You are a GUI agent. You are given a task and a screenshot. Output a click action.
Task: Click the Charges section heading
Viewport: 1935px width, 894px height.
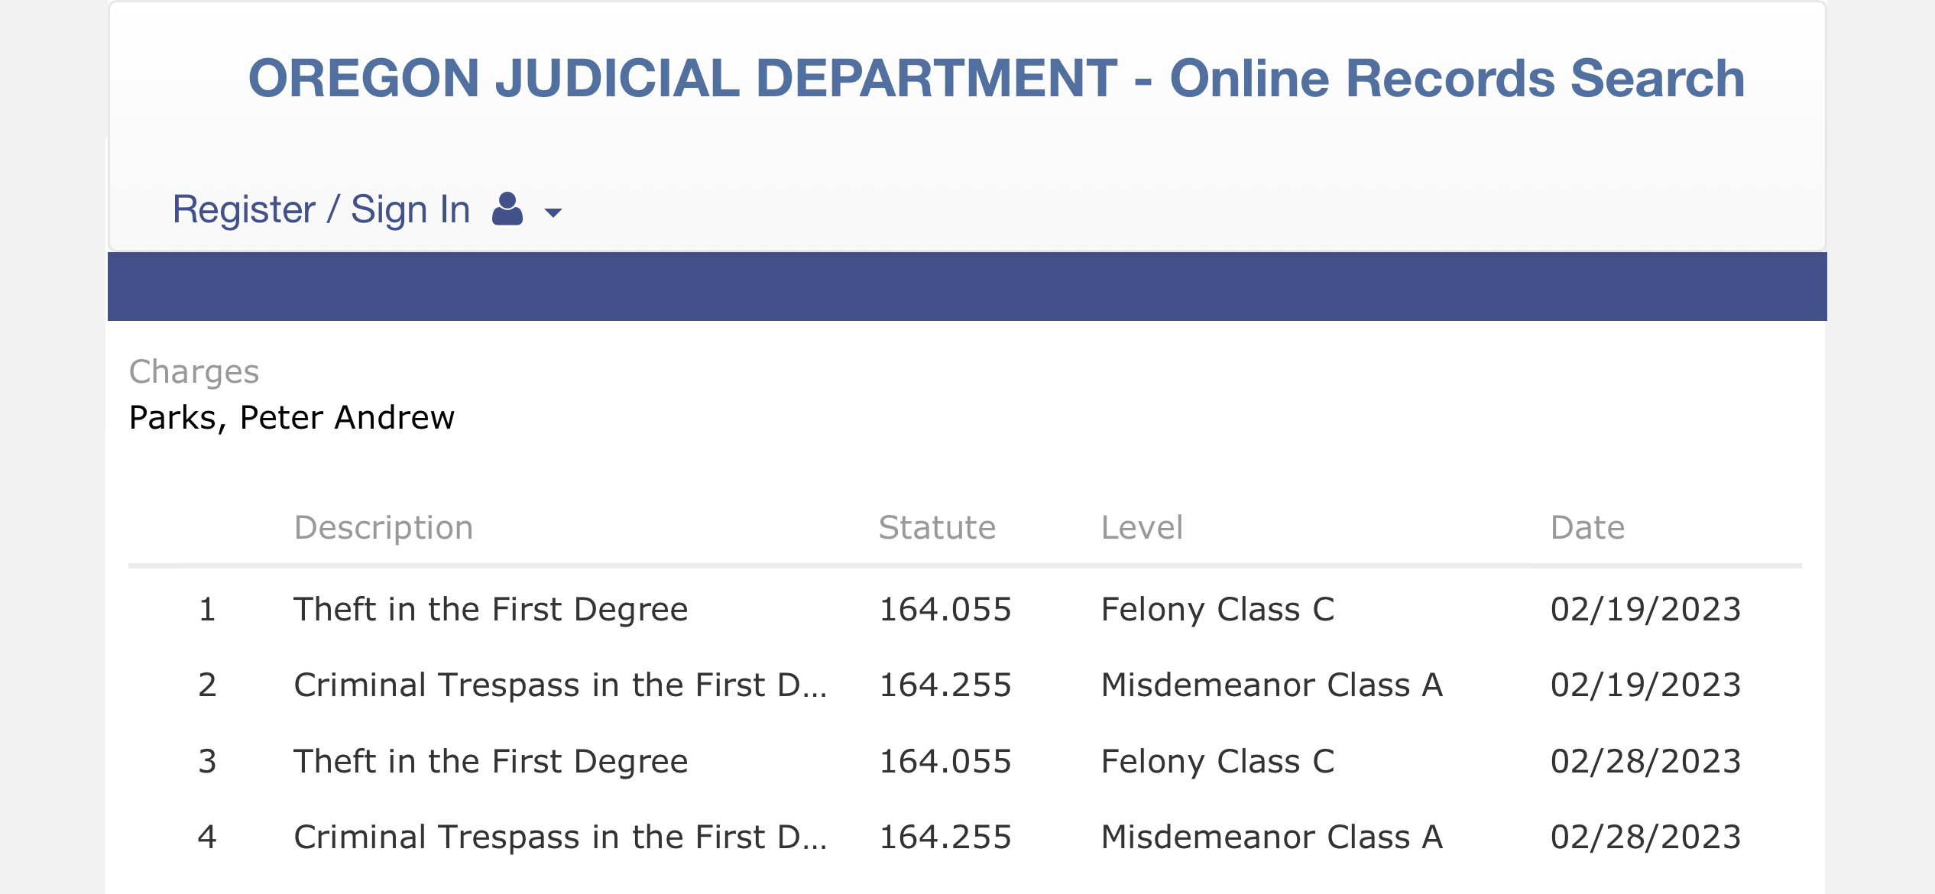tap(194, 372)
